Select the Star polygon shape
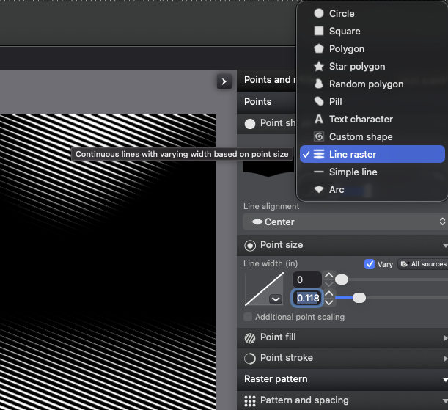Image resolution: width=448 pixels, height=410 pixels. point(356,66)
